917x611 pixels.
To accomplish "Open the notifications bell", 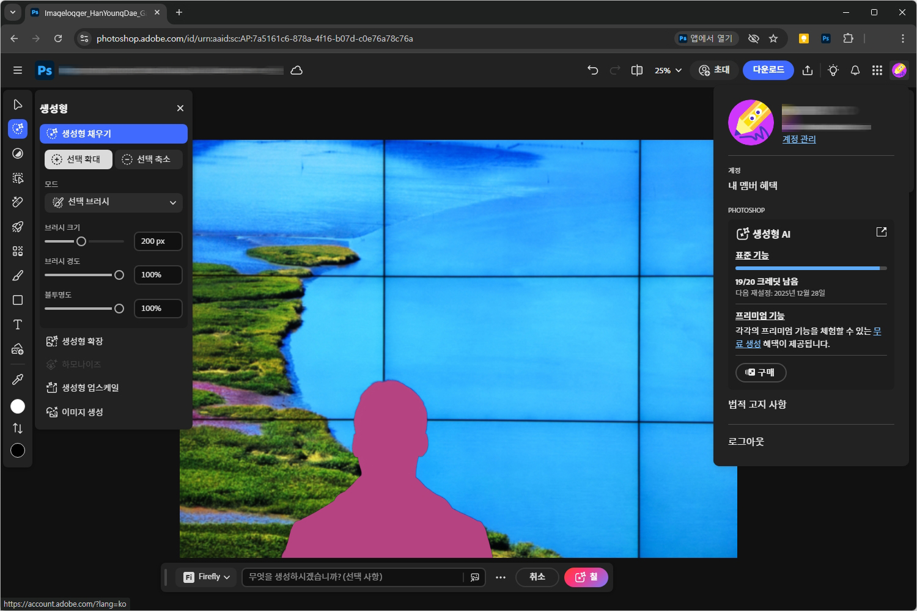I will click(855, 70).
